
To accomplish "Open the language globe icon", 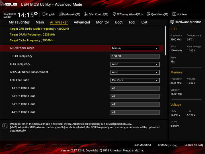I will (44, 14).
